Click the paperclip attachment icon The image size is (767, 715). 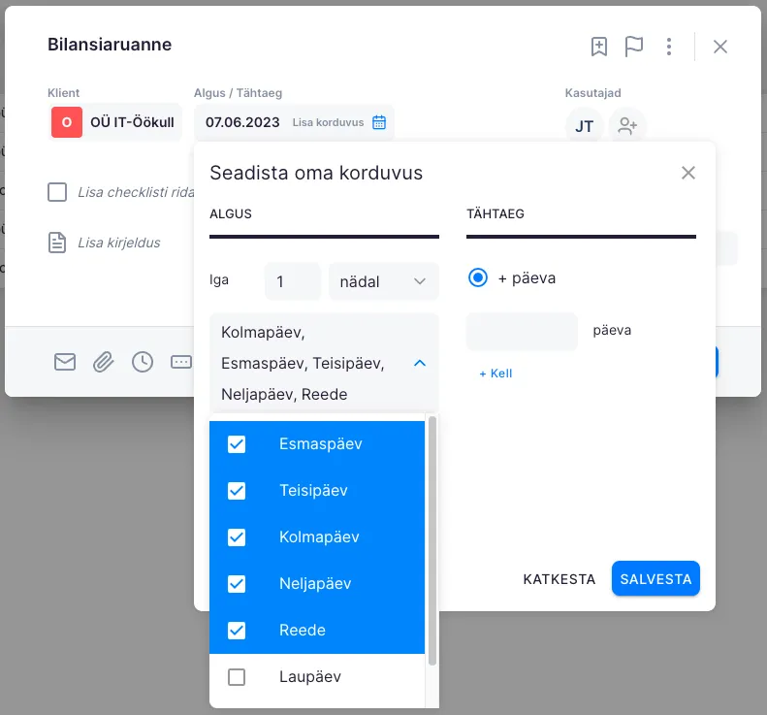(103, 362)
